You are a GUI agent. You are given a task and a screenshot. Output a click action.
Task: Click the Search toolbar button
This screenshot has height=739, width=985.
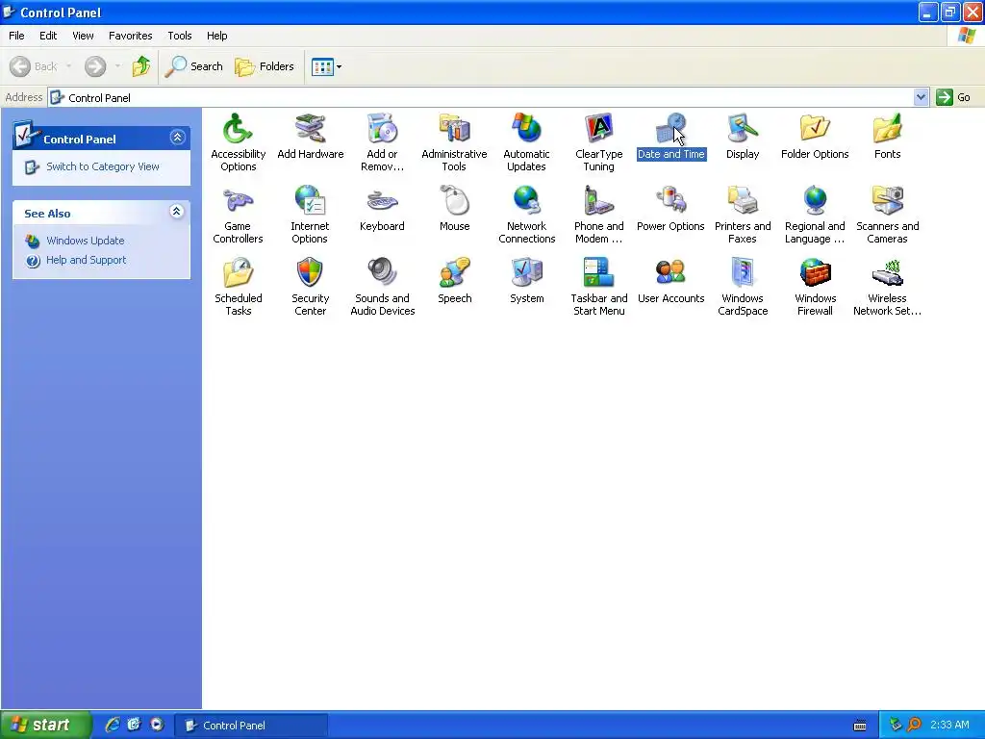(x=193, y=66)
